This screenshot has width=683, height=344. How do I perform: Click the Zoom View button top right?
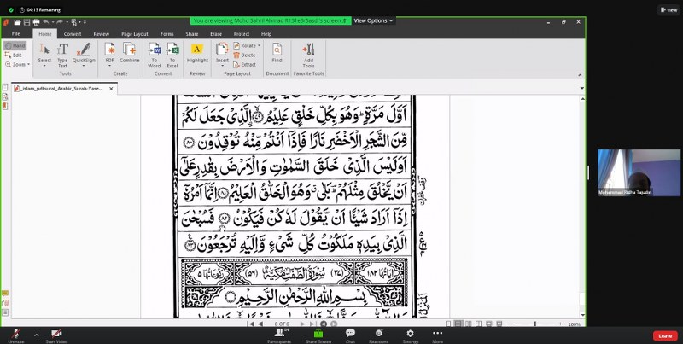point(668,10)
